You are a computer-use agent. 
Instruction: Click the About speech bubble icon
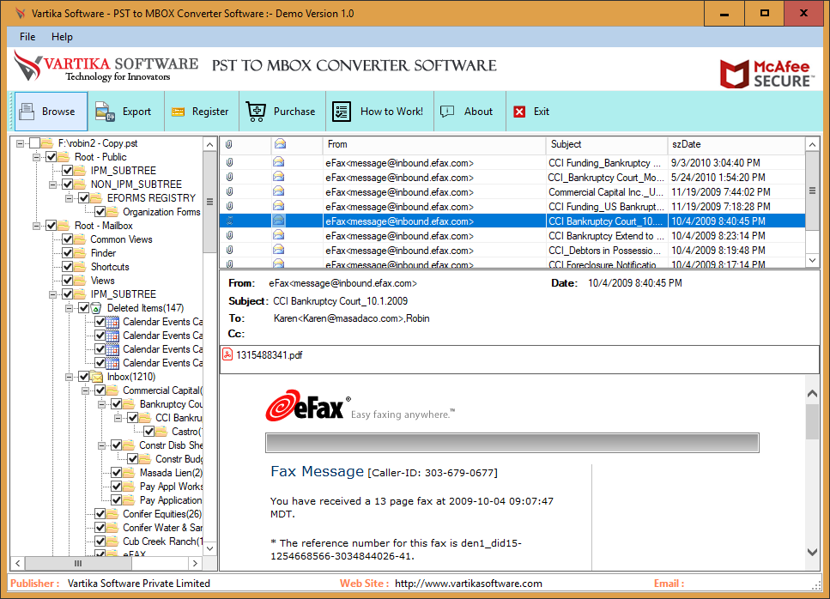[x=447, y=111]
